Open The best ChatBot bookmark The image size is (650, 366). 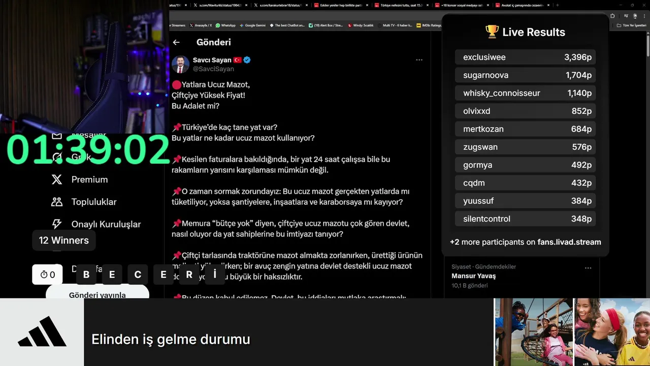tap(287, 25)
